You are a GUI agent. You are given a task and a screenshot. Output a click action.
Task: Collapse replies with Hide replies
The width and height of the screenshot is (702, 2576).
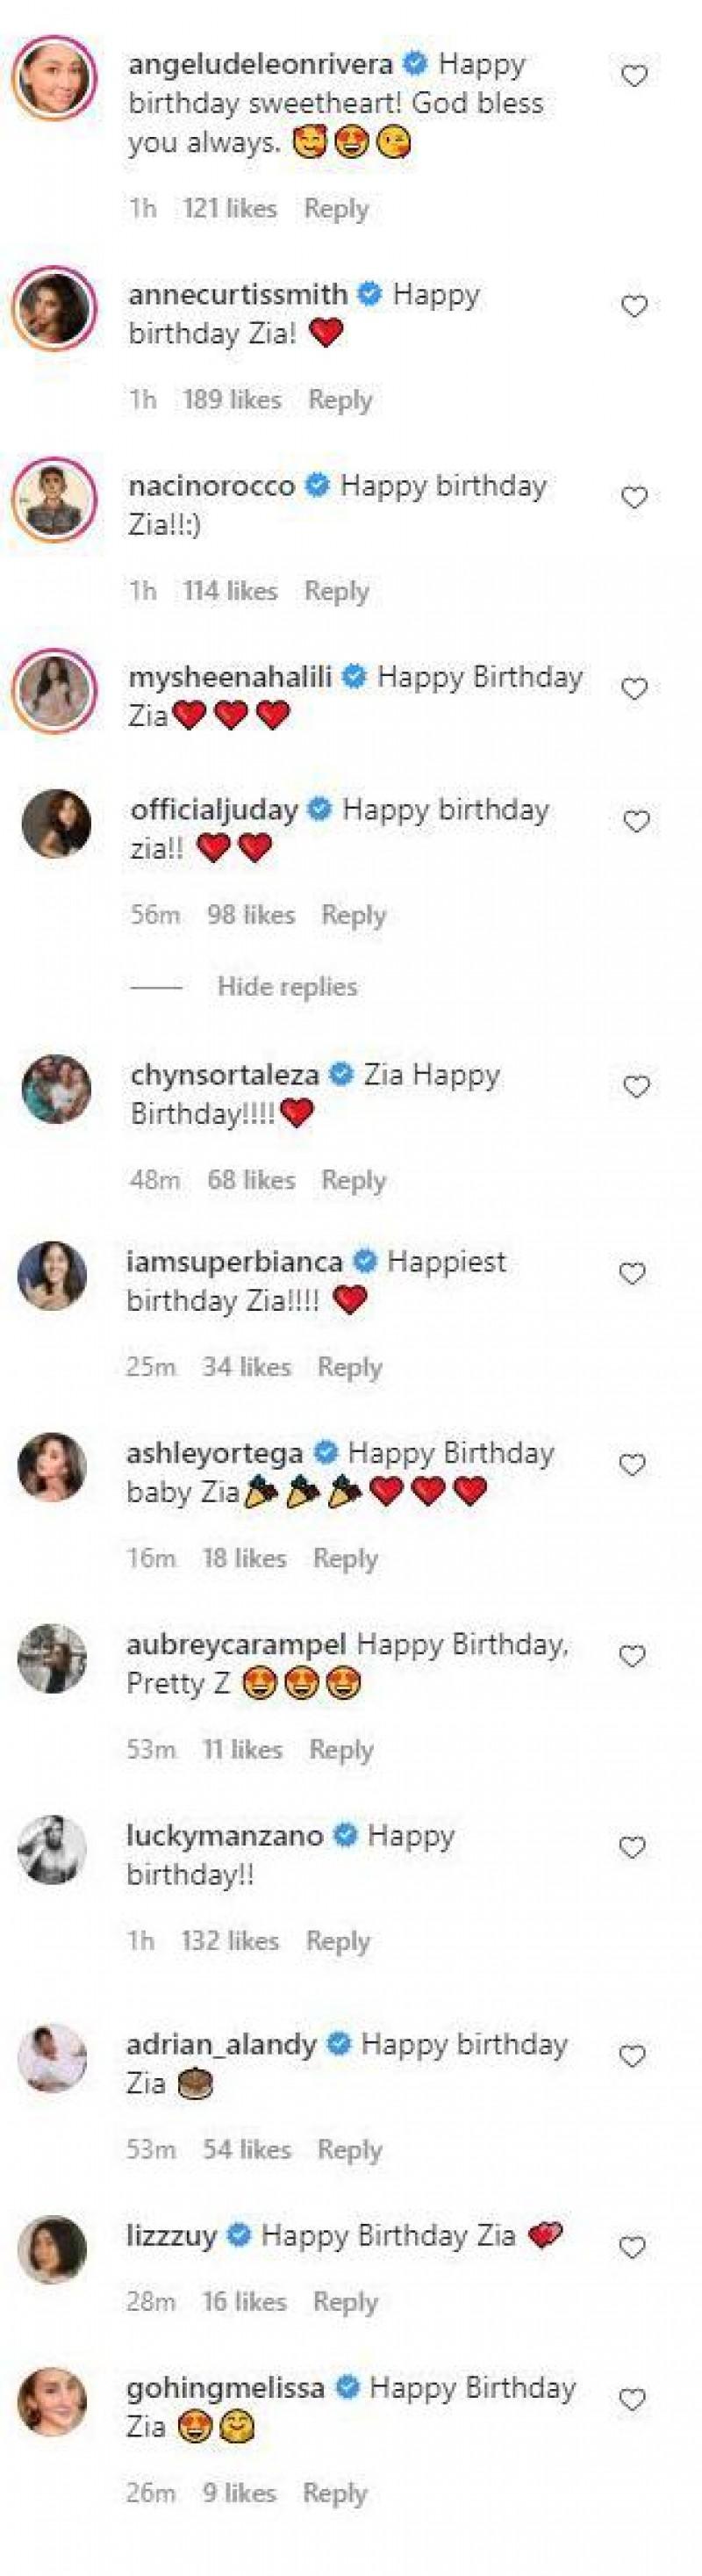287,987
